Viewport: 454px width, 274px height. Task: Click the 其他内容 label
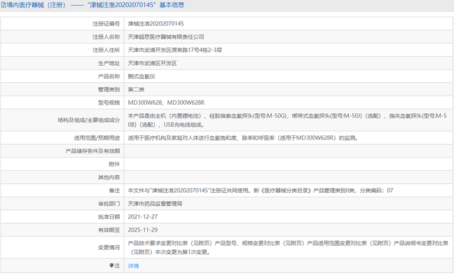click(x=109, y=177)
